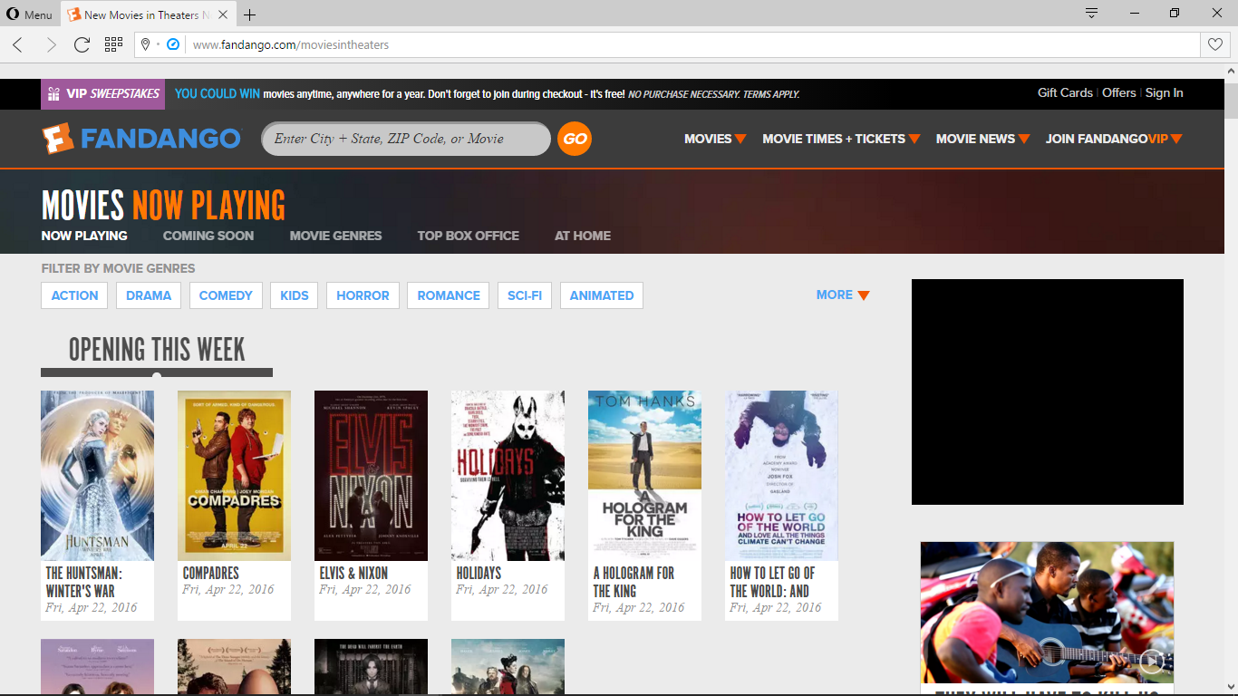Open the Compadres movie poster
Screen dimensions: 1238x696
(x=234, y=476)
